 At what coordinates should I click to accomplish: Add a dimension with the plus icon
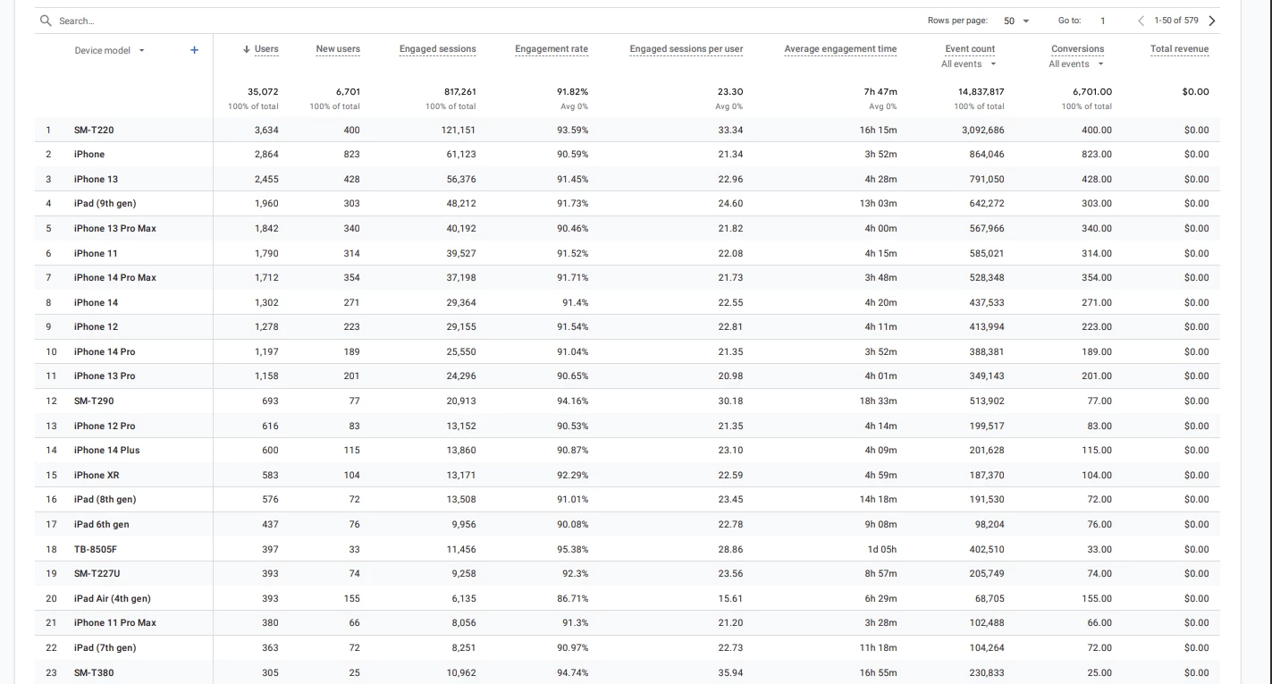pos(194,50)
